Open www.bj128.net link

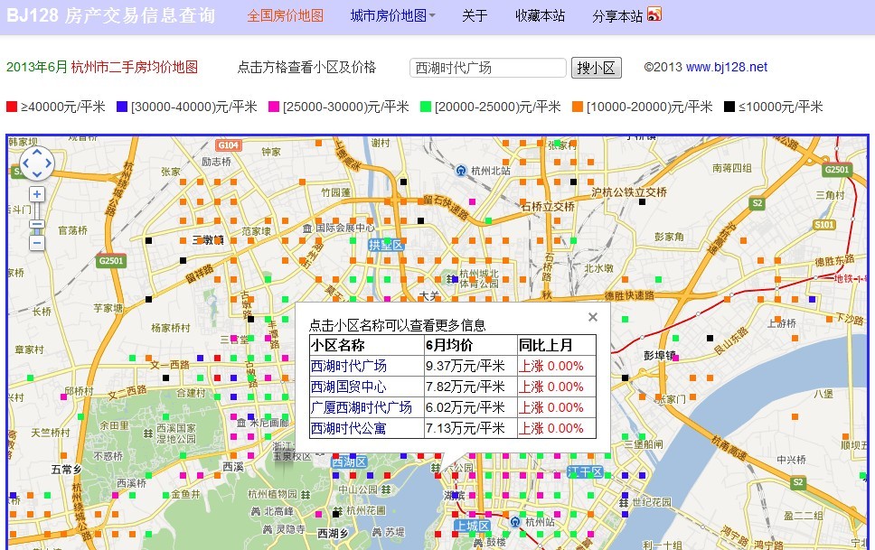[x=727, y=68]
